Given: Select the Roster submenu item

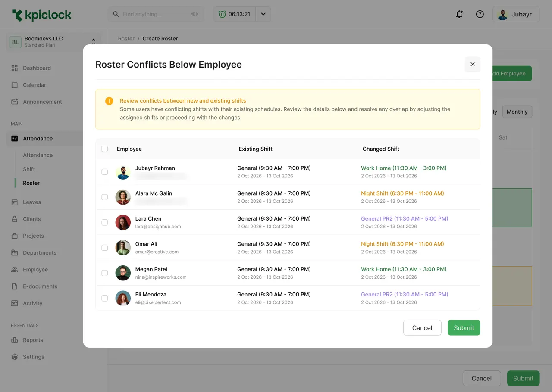Looking at the screenshot, I should tap(31, 183).
